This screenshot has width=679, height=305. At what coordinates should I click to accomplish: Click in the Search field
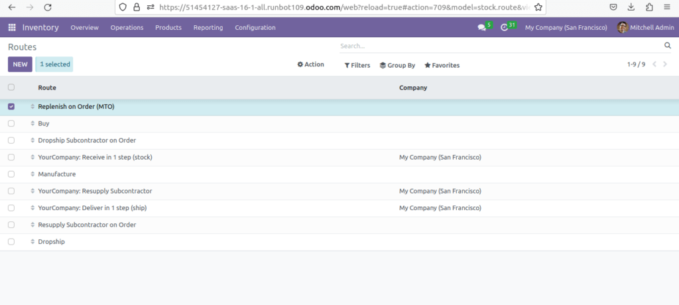500,46
